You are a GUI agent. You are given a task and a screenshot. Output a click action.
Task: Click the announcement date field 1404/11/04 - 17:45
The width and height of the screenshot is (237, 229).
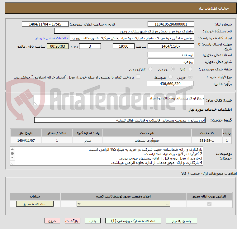(x=45, y=24)
